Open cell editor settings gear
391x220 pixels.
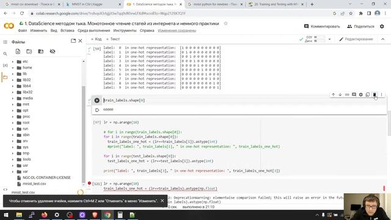coord(361,95)
